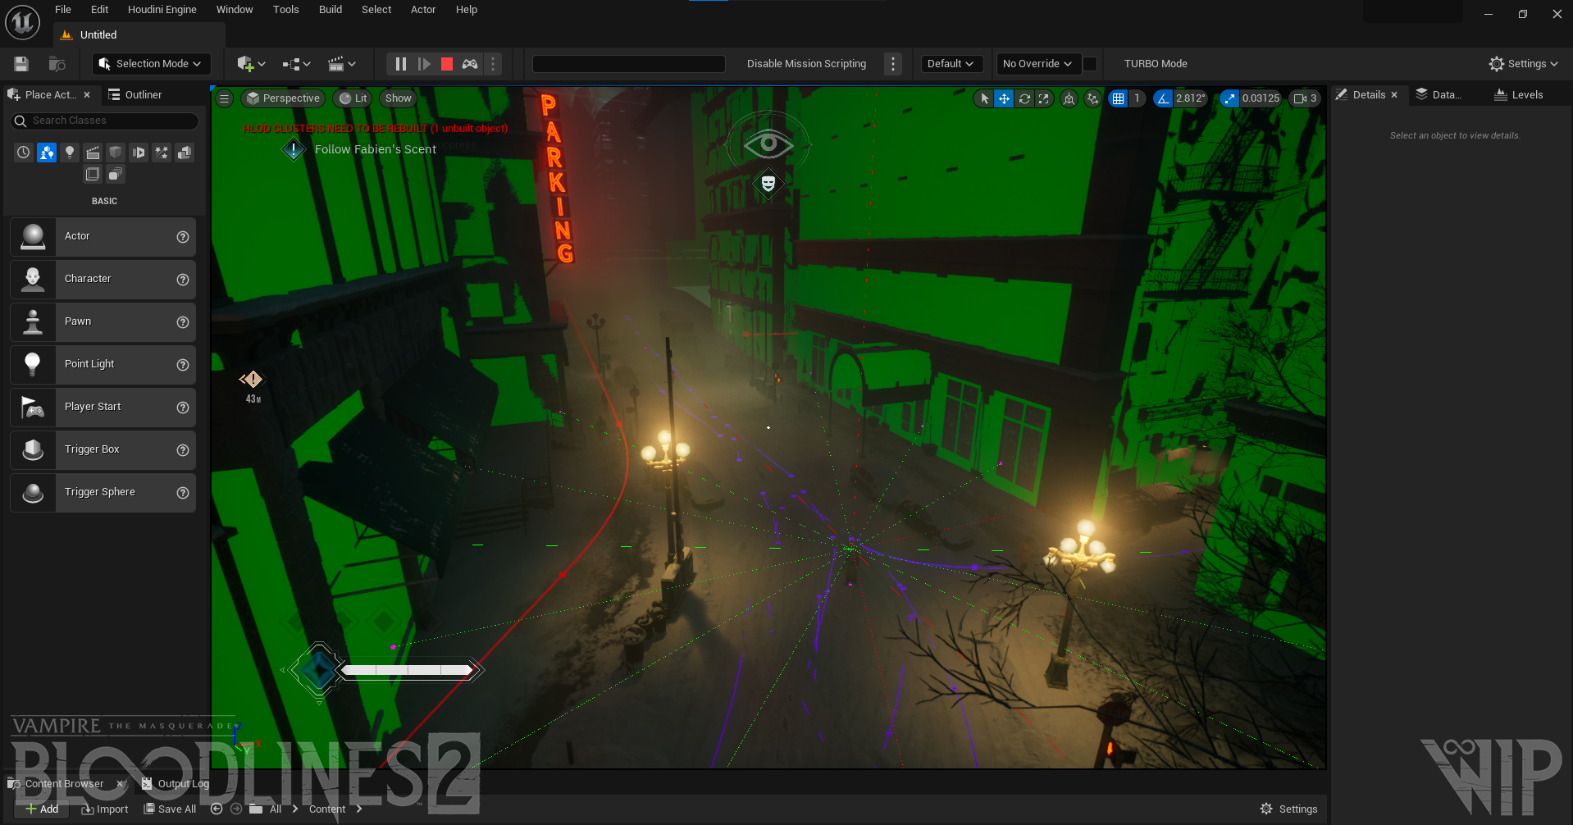Image resolution: width=1573 pixels, height=825 pixels.
Task: Toggle the Lit viewport shading mode
Action: [352, 98]
